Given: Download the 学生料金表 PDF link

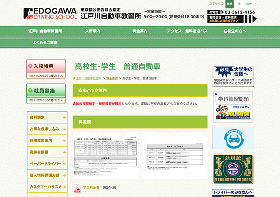Looking at the screenshot, I should point(91,188).
